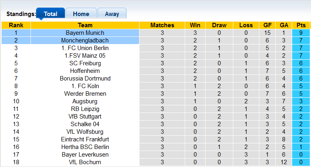This screenshot has height=167, width=311.
Task: Click the Matches column header
Action: pos(162,25)
